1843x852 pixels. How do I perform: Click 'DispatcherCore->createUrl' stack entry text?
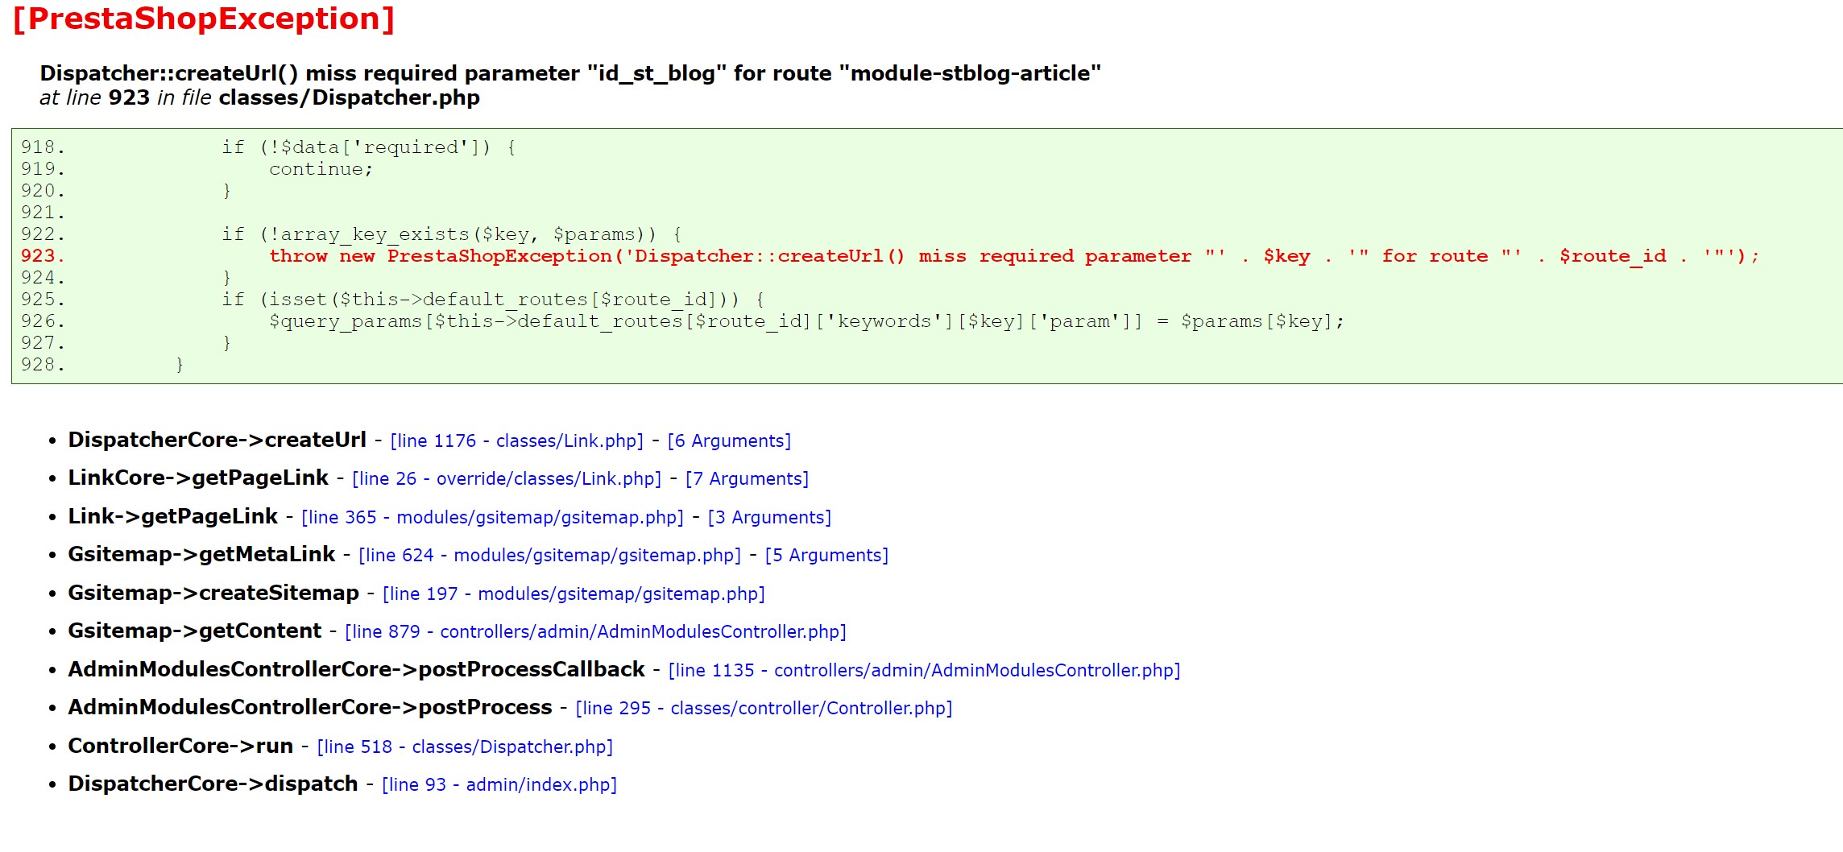coord(217,440)
